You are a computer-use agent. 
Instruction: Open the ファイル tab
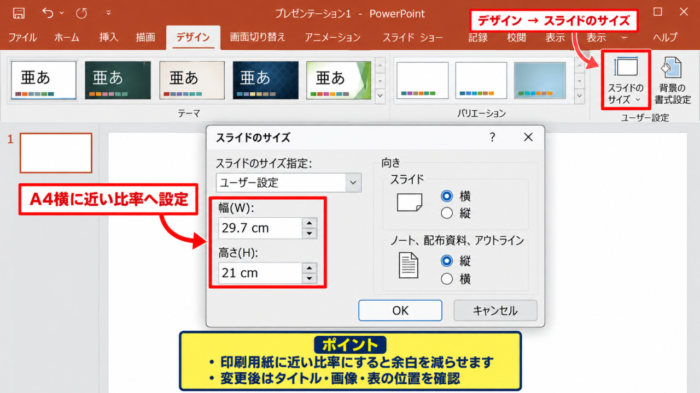click(x=22, y=37)
